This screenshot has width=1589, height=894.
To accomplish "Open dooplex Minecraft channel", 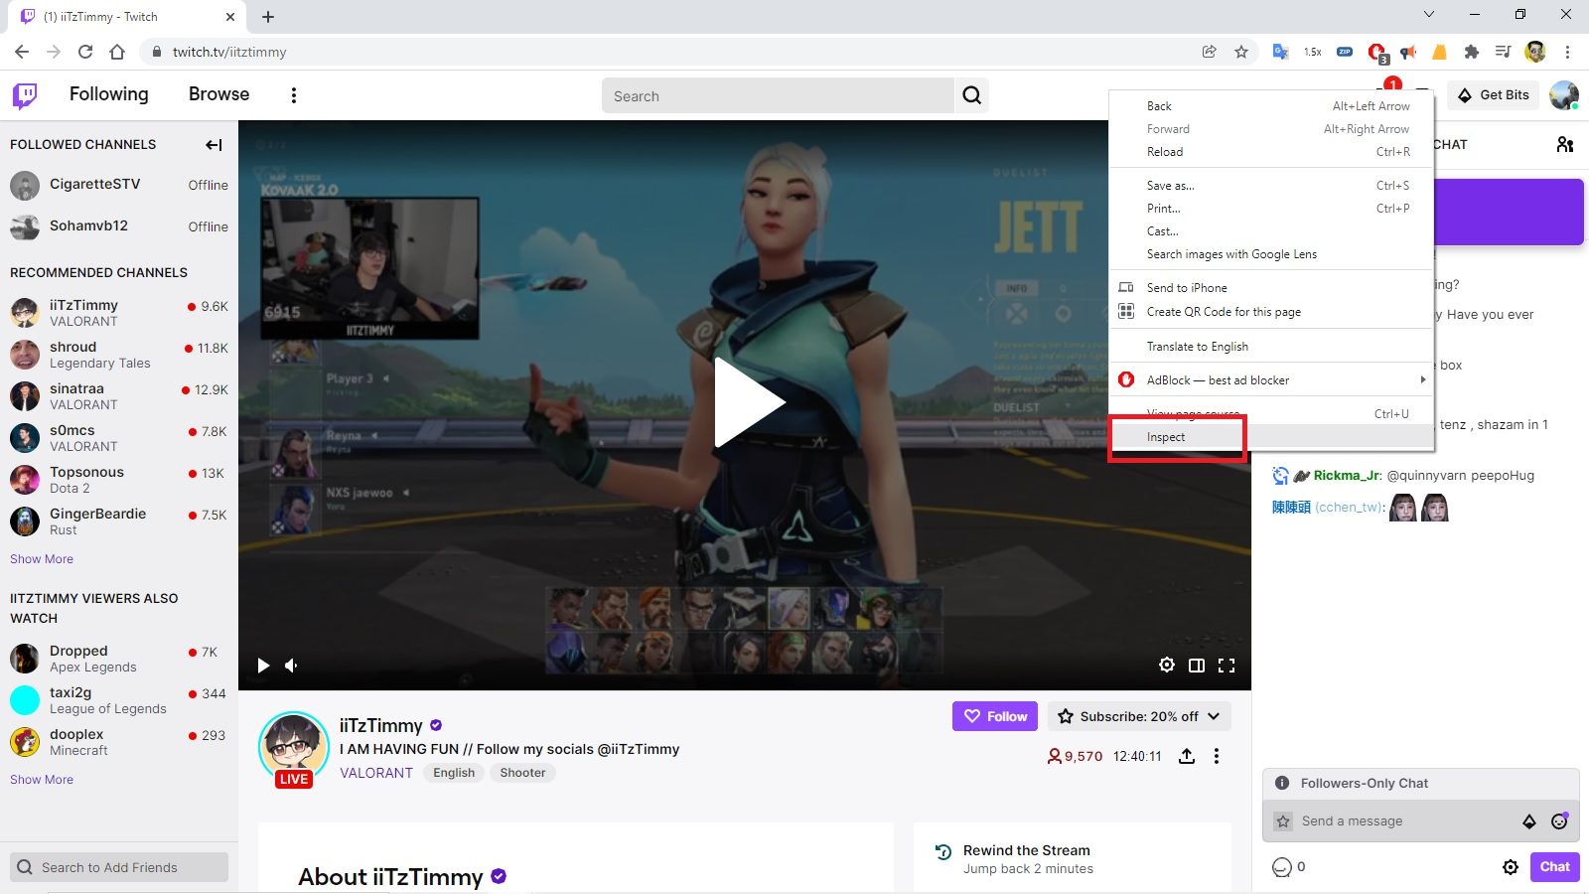I will [x=119, y=742].
